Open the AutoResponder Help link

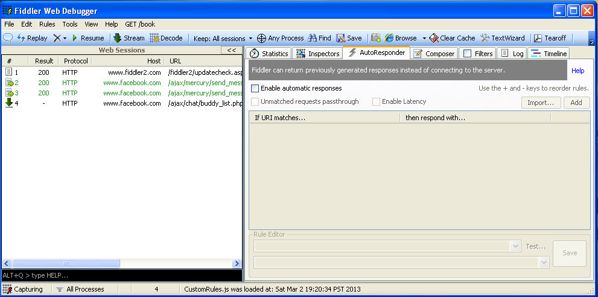click(x=578, y=71)
